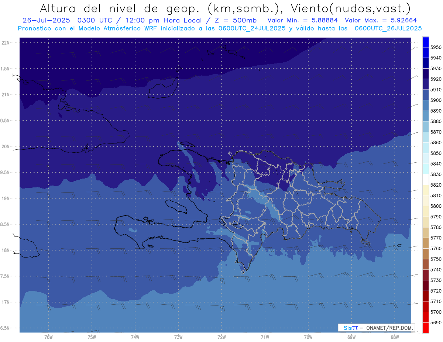The image size is (443, 342).
Task: Click the '22N' latitude label
Action: point(6,42)
